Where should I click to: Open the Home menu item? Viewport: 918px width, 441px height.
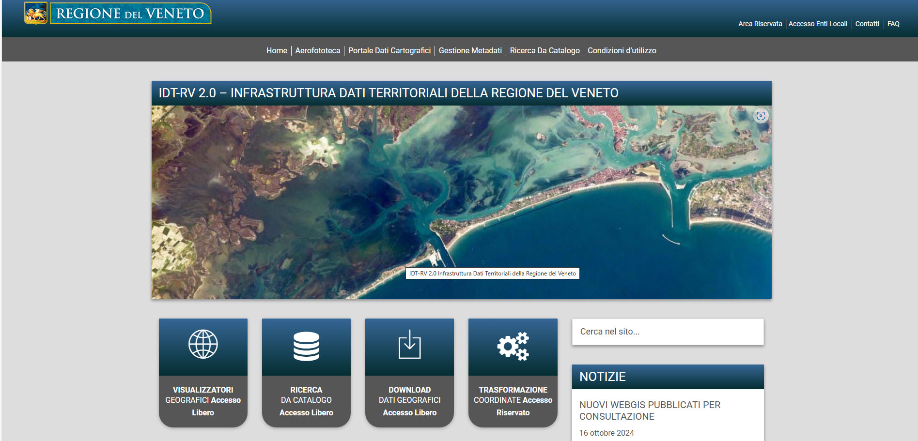(277, 50)
